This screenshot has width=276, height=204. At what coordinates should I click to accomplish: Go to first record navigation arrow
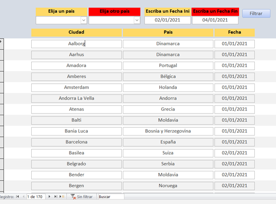17,197
